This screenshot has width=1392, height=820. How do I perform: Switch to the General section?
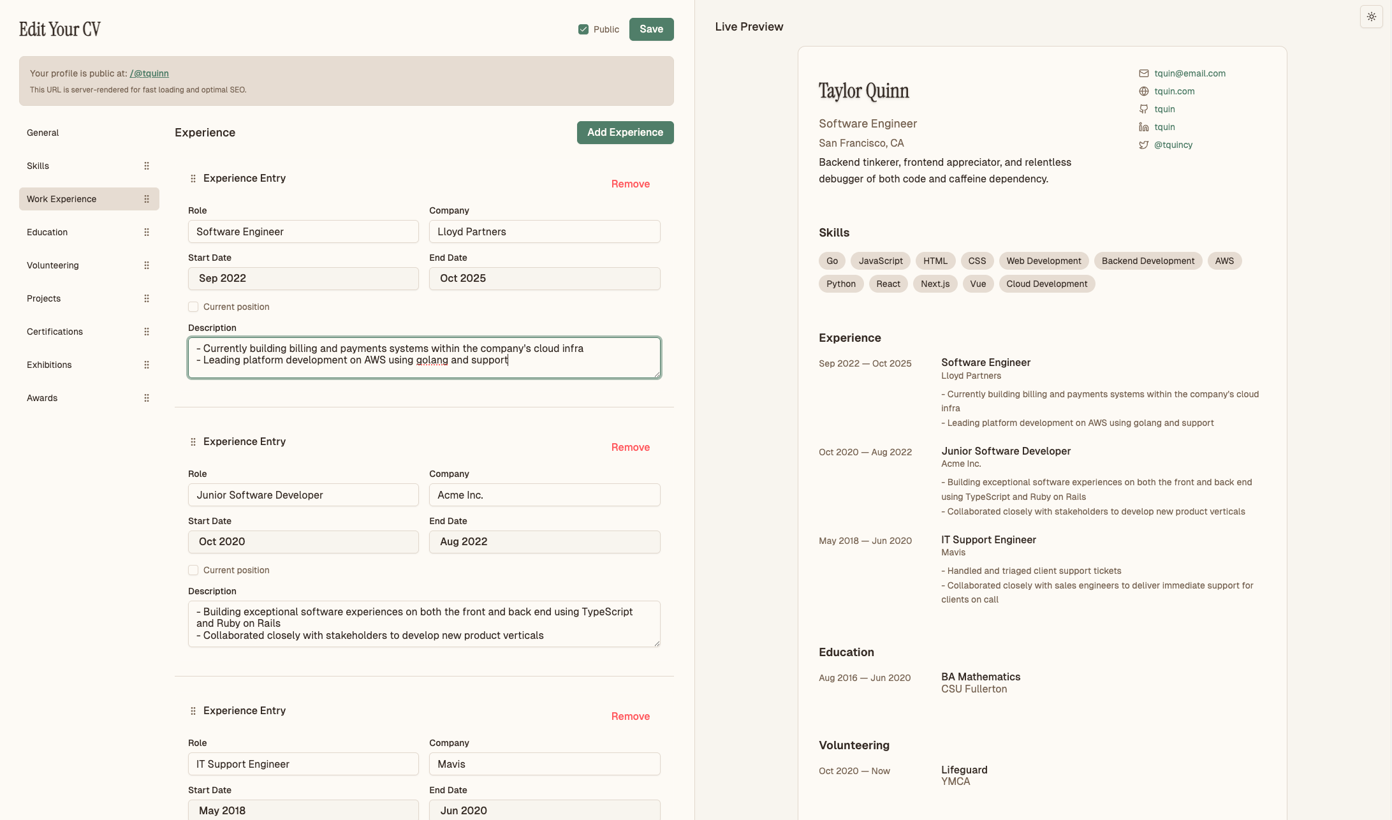43,133
